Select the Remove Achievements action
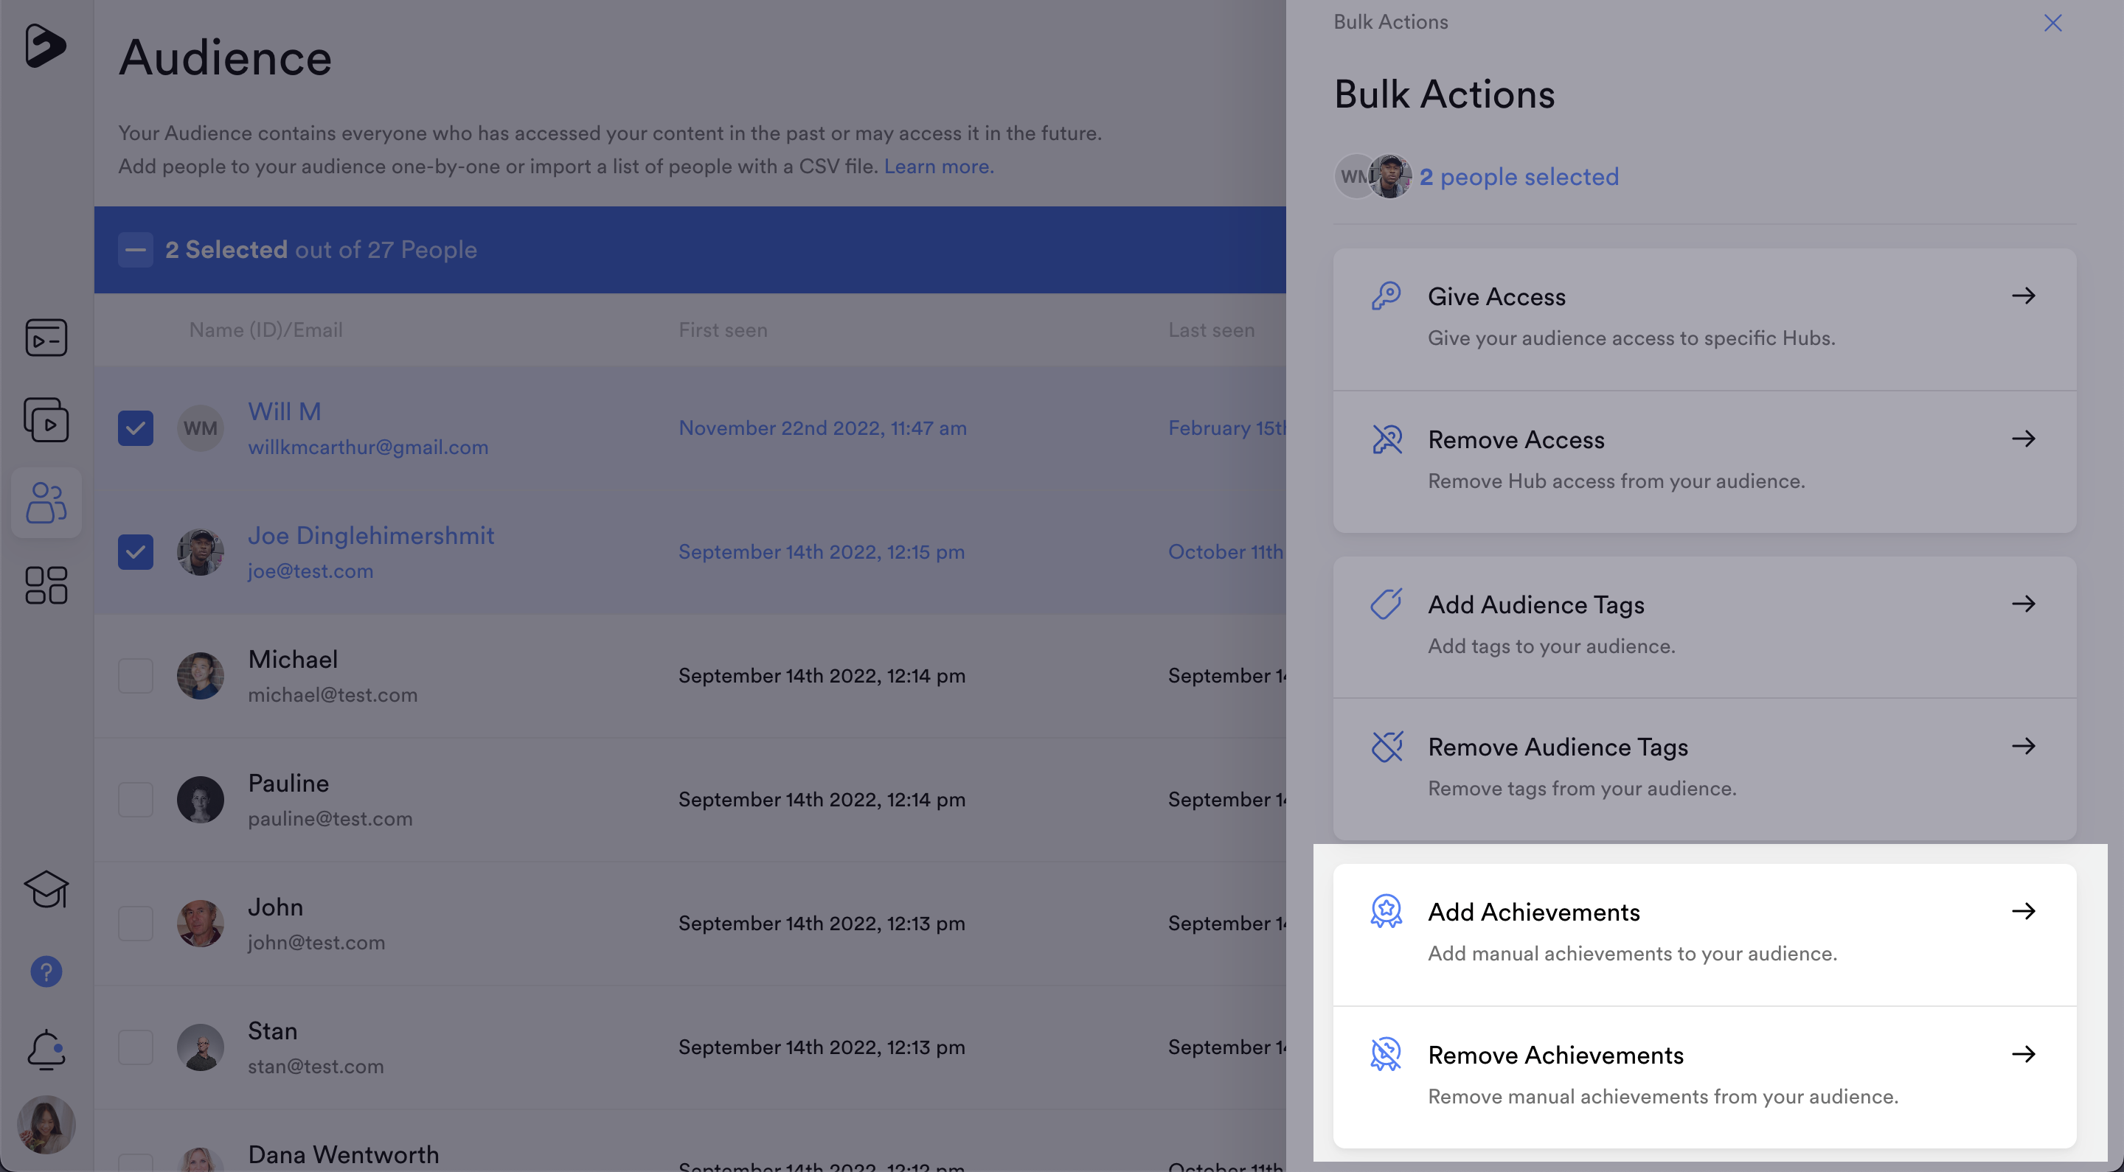 (x=1555, y=1055)
